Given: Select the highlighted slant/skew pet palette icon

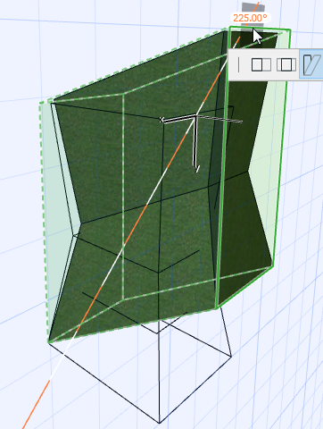Looking at the screenshot, I should [x=311, y=64].
